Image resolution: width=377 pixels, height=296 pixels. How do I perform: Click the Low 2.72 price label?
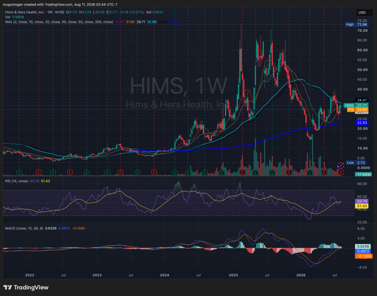[x=356, y=163]
